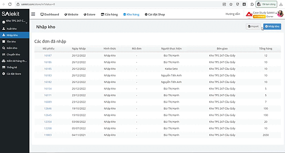Click the Người thực hiện column header
This screenshot has width=285, height=153.
(171, 48)
